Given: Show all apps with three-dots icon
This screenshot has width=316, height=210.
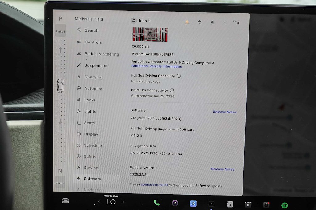Looking at the screenshot, I should (211, 204).
